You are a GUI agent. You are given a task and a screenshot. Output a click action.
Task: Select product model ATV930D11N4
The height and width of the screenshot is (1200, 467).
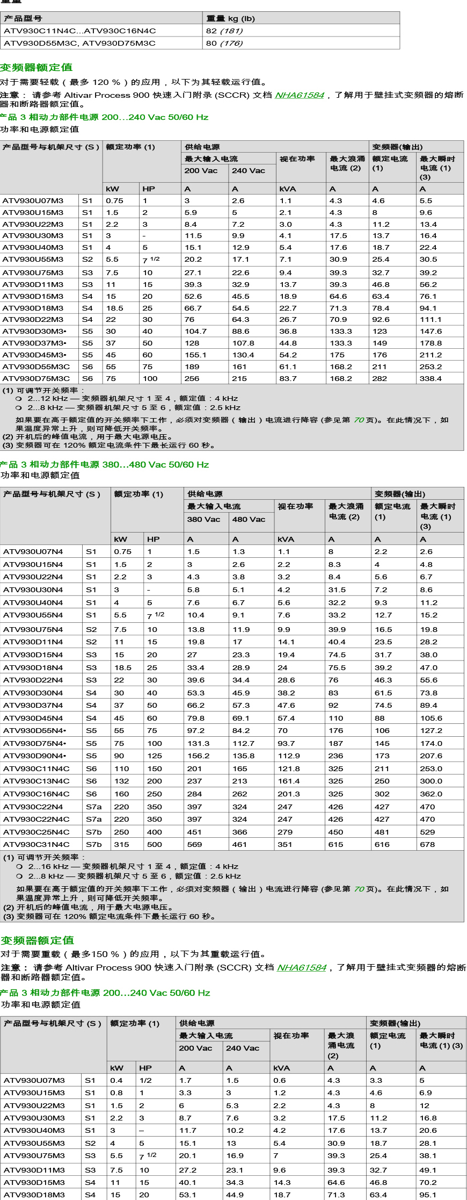point(33,642)
